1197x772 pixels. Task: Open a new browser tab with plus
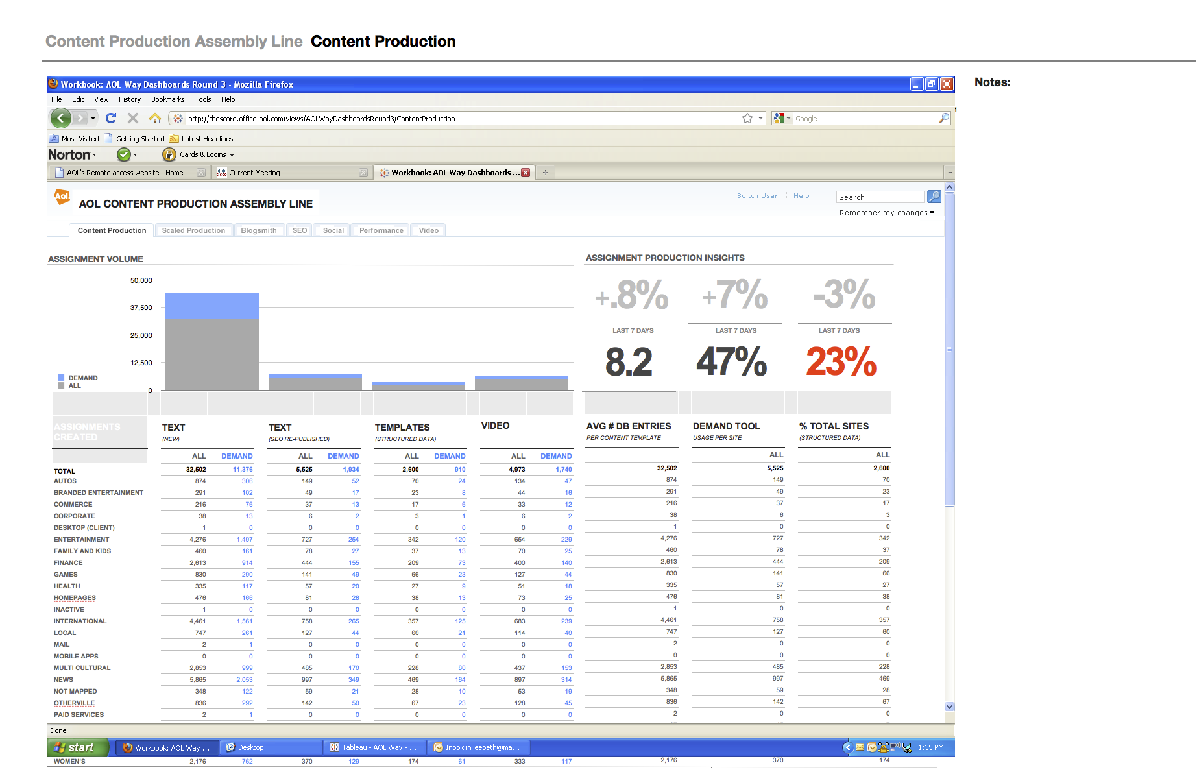(546, 173)
